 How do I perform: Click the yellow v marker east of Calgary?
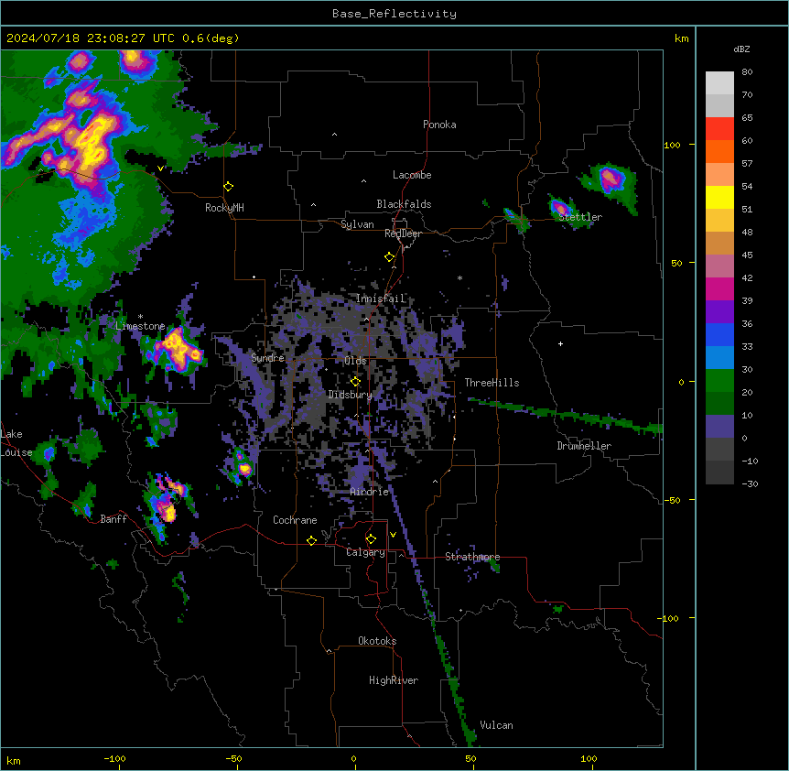click(x=393, y=535)
